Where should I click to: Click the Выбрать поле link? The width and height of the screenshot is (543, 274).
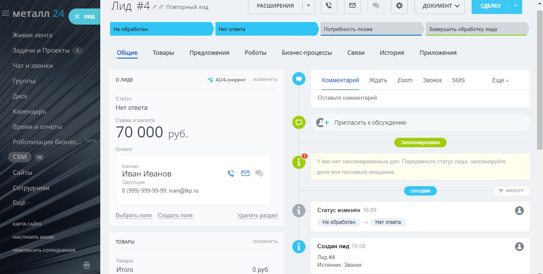[x=133, y=215]
